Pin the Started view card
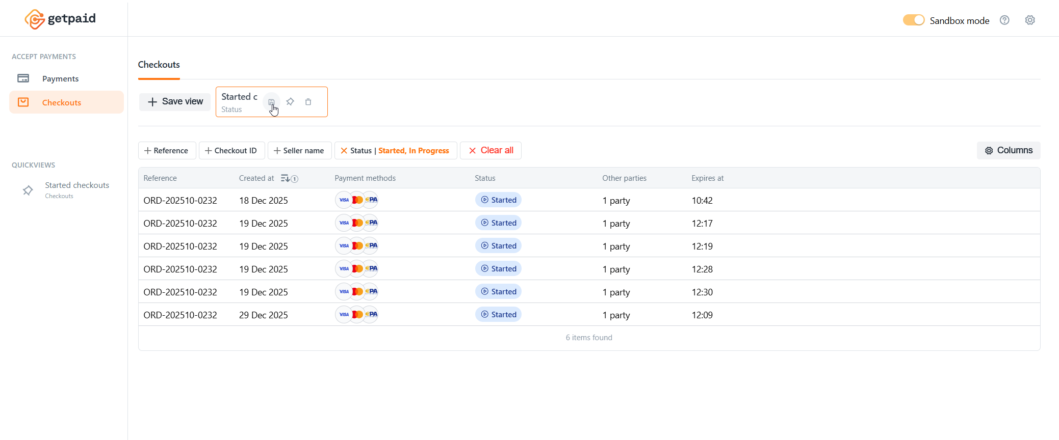 290,102
